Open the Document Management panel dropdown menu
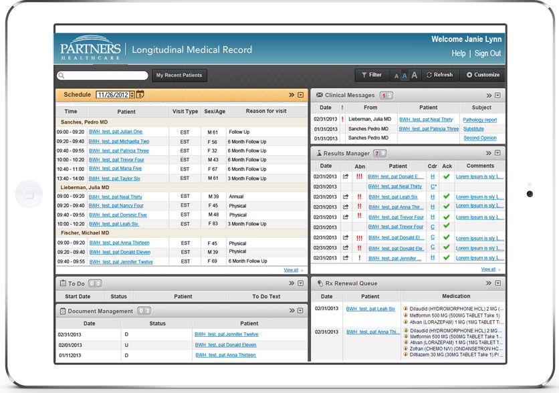 pos(301,311)
